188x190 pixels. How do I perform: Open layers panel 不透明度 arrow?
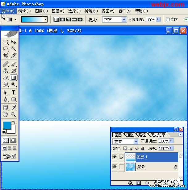(x=171, y=141)
